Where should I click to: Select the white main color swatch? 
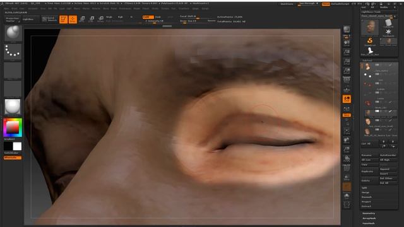(17, 146)
